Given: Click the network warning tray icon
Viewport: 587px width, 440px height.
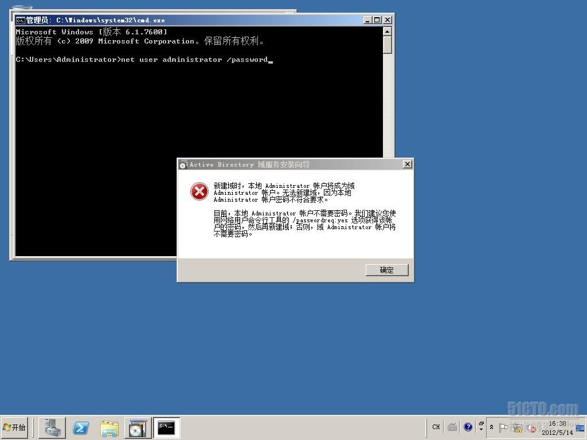Looking at the screenshot, I should (518, 427).
